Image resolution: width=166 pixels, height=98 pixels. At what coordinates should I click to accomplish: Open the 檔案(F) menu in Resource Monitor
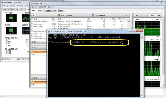(34, 7)
